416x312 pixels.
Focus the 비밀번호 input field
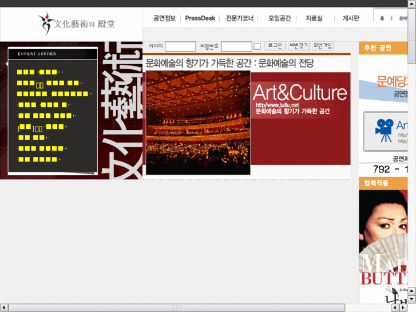(236, 46)
